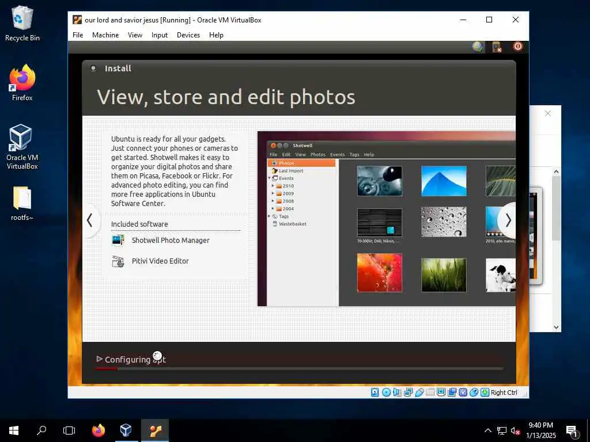The image size is (590, 442).
Task: Advance to the next installer slide
Action: point(507,220)
